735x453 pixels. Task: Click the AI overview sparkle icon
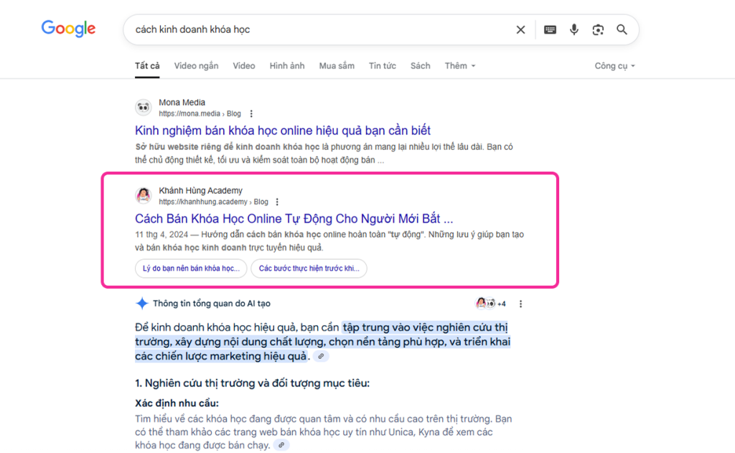pos(141,304)
